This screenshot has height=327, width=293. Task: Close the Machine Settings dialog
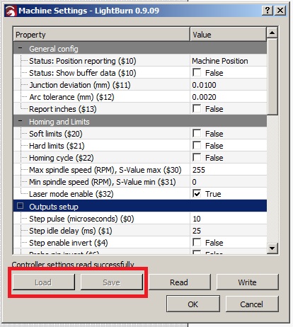(280, 11)
